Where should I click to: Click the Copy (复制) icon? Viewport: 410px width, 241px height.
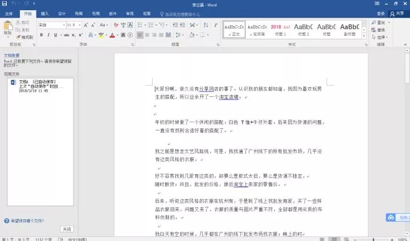tap(18, 30)
